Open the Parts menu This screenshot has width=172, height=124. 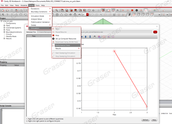(17, 5)
